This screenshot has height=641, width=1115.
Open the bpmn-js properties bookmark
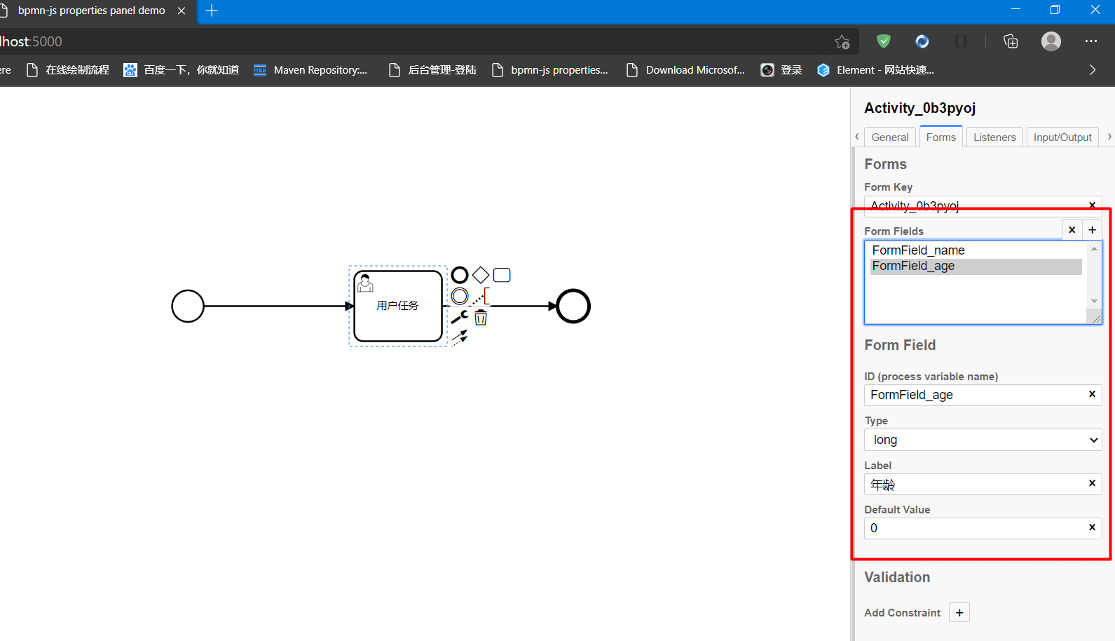tap(550, 70)
